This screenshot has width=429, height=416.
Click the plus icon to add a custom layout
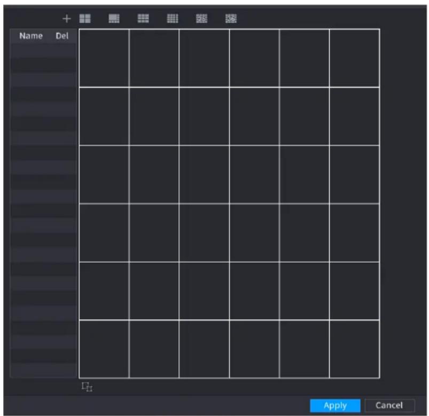(66, 19)
